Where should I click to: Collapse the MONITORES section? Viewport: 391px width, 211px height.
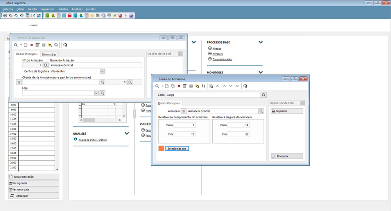(260, 72)
